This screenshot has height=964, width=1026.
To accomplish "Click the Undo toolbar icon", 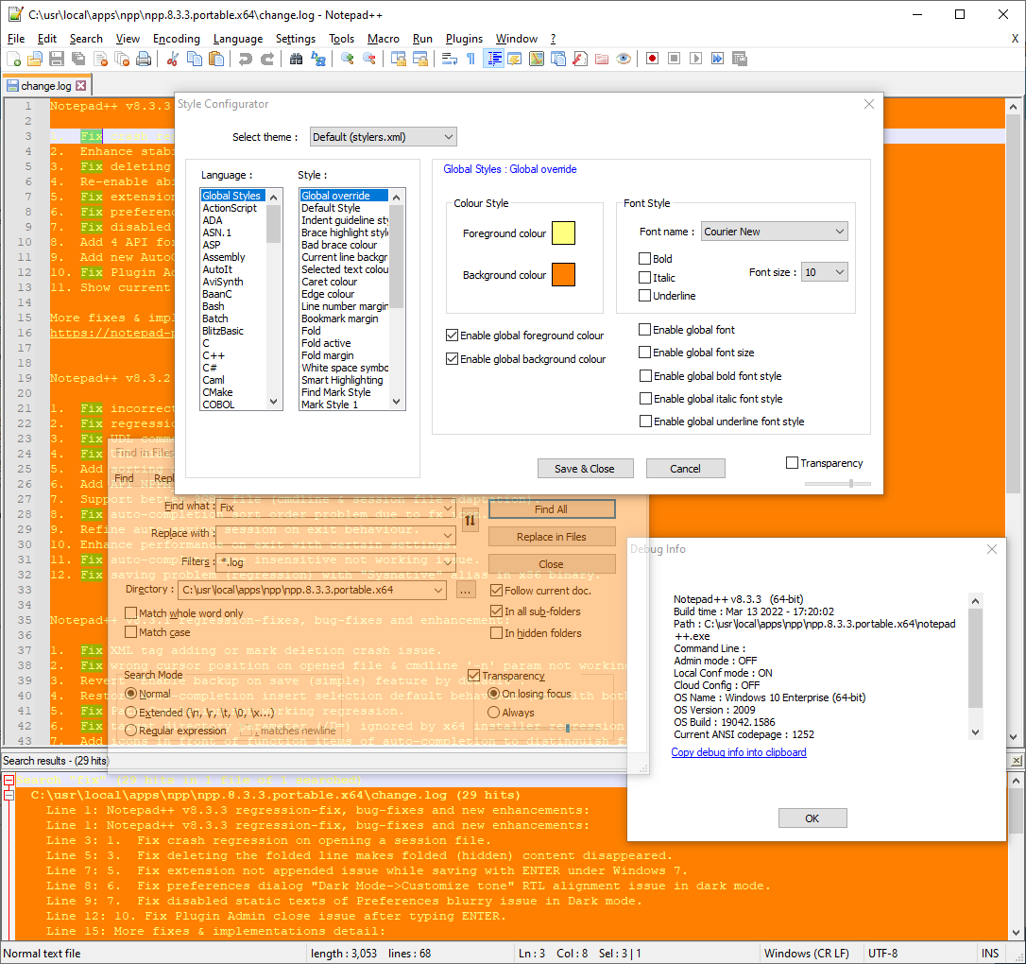I will [x=246, y=59].
